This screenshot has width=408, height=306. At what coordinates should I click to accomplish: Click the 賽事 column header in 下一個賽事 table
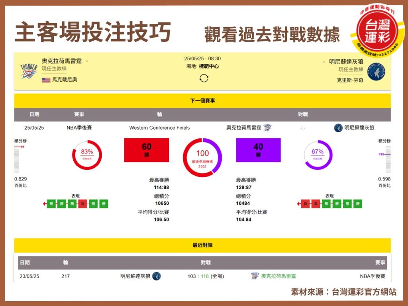point(79,114)
